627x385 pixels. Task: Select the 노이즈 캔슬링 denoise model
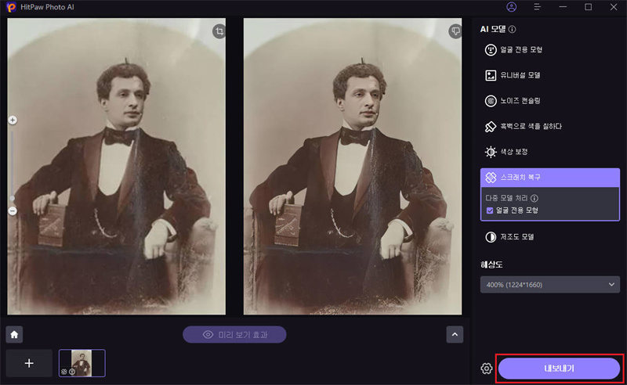point(513,101)
